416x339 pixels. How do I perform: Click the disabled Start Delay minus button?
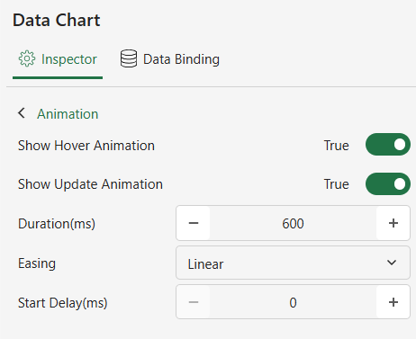[194, 302]
